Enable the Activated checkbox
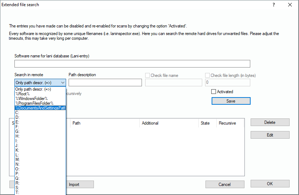The image size is (299, 195). point(214,92)
